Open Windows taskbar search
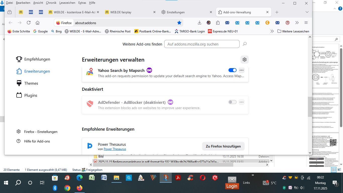343x193 pixels. coord(18,183)
